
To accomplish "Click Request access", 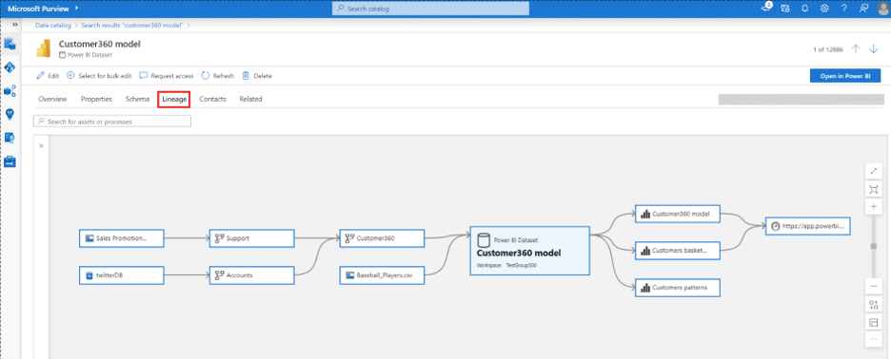I will pos(166,75).
